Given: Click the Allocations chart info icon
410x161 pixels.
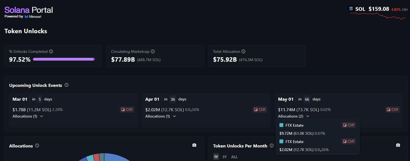Looking at the screenshot, I should [x=37, y=146].
